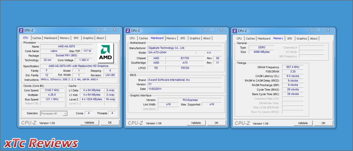
Task: Click Validate in the middle Mainboard window
Action: point(196,123)
